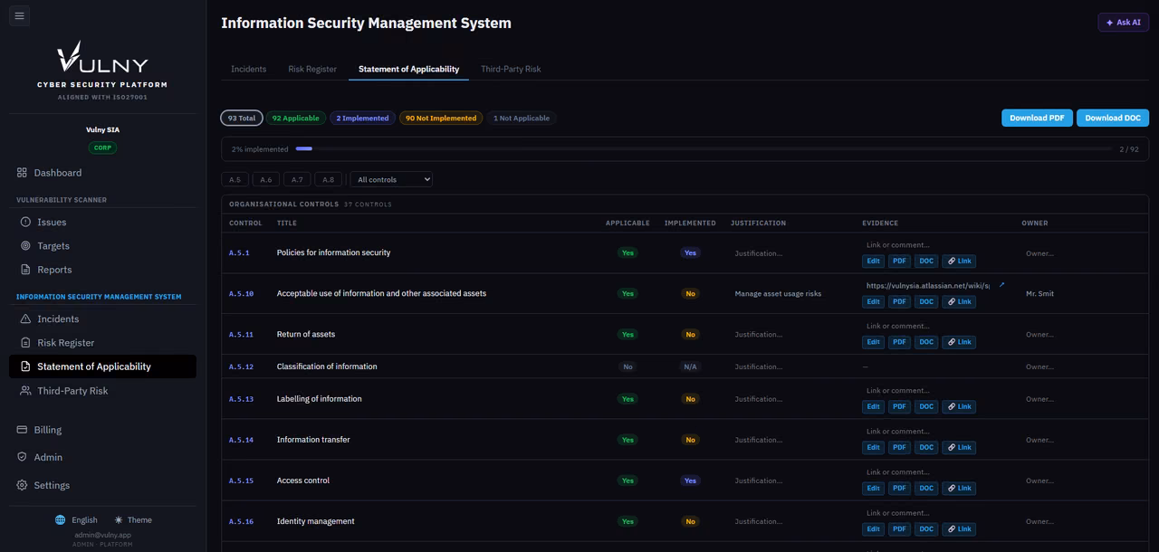
Task: Click the Third-Party Risk people icon
Action: click(x=25, y=391)
